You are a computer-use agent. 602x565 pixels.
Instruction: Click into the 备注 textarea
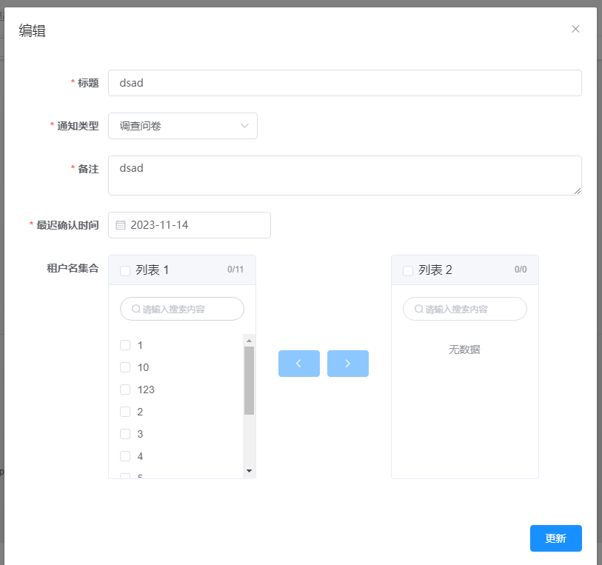(344, 175)
